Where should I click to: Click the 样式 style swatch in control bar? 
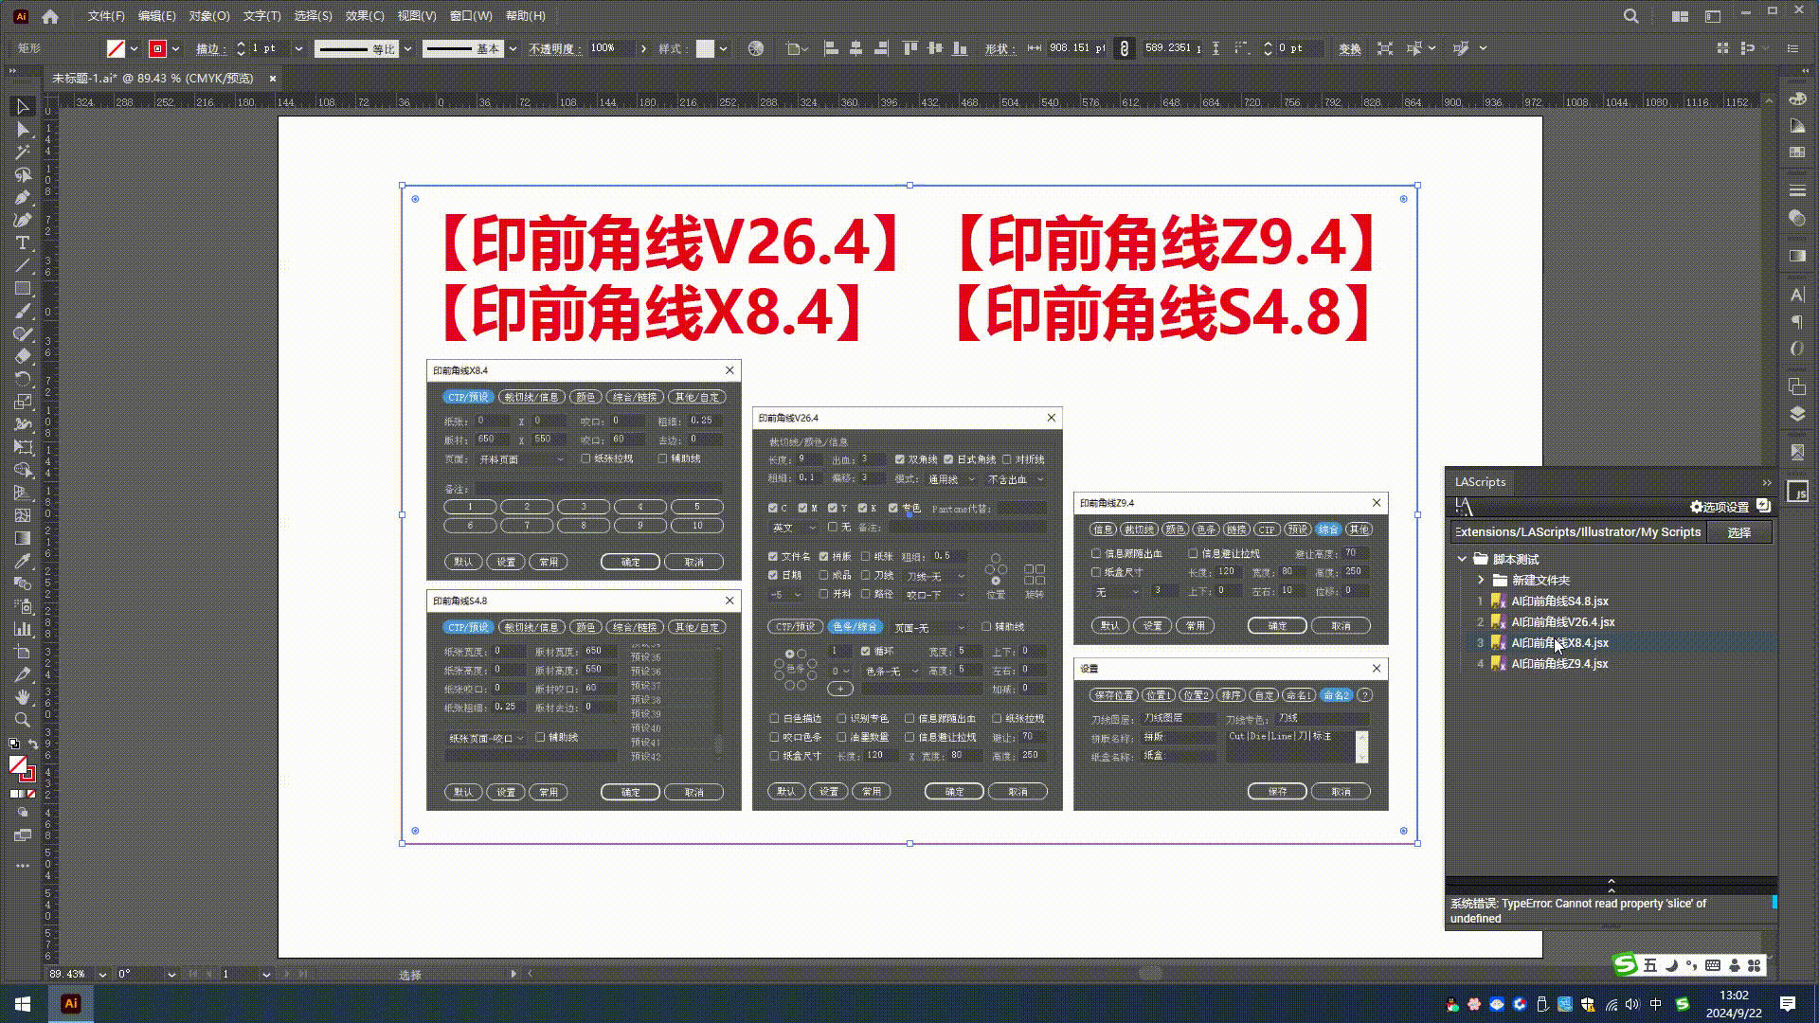pos(705,48)
